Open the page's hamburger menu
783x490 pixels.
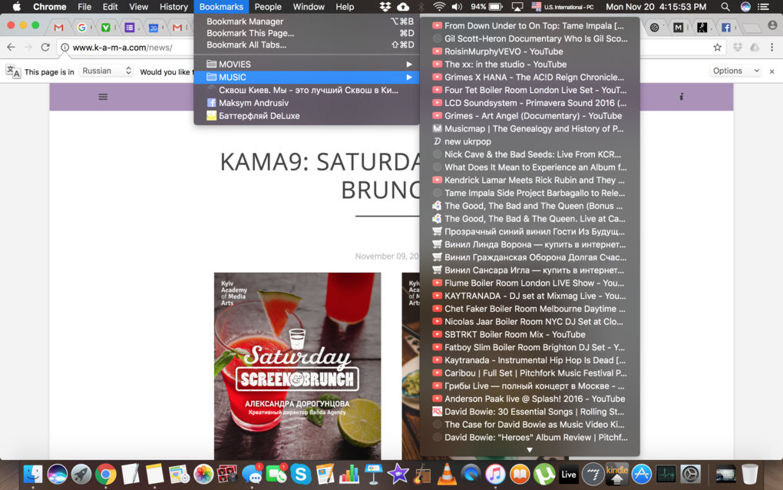(103, 97)
